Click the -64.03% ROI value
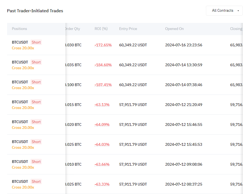The width and height of the screenshot is (243, 194). (102, 144)
